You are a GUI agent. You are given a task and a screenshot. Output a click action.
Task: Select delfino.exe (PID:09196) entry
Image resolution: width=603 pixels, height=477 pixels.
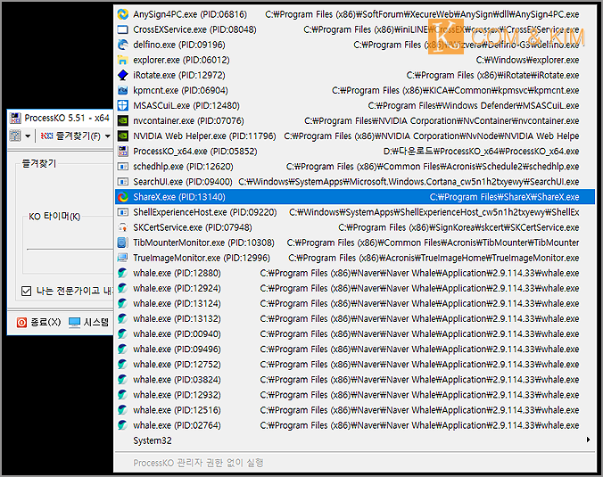[354, 45]
